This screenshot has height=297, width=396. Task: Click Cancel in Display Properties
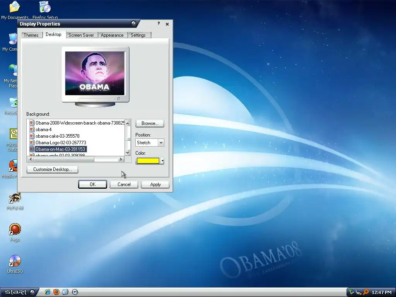pos(124,184)
